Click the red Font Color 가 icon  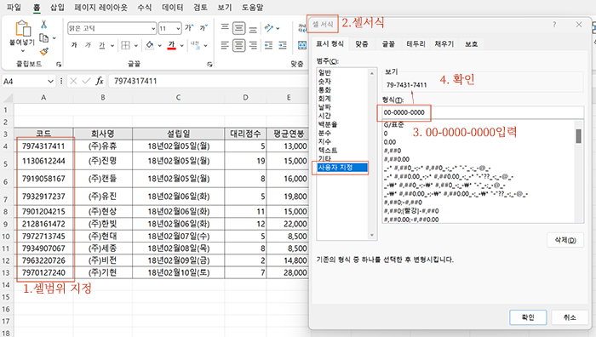click(172, 45)
